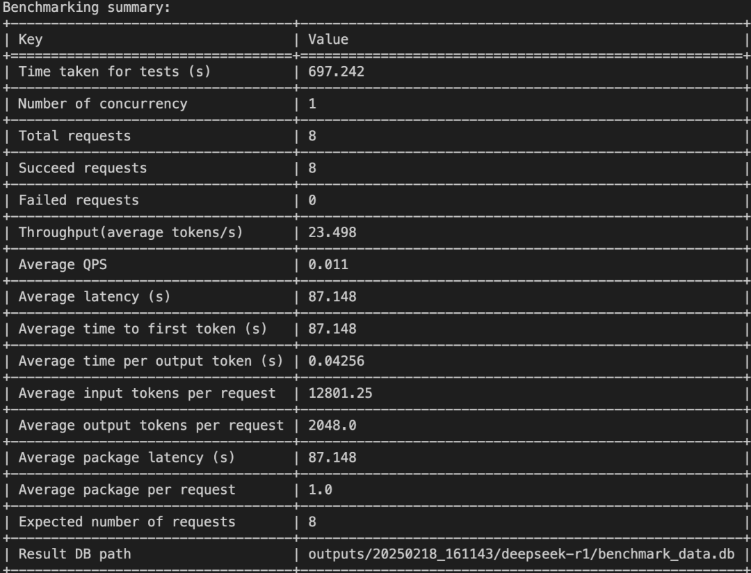Viewport: 751px width, 573px height.
Task: Click the Average QPS value 0.011
Action: pos(328,265)
